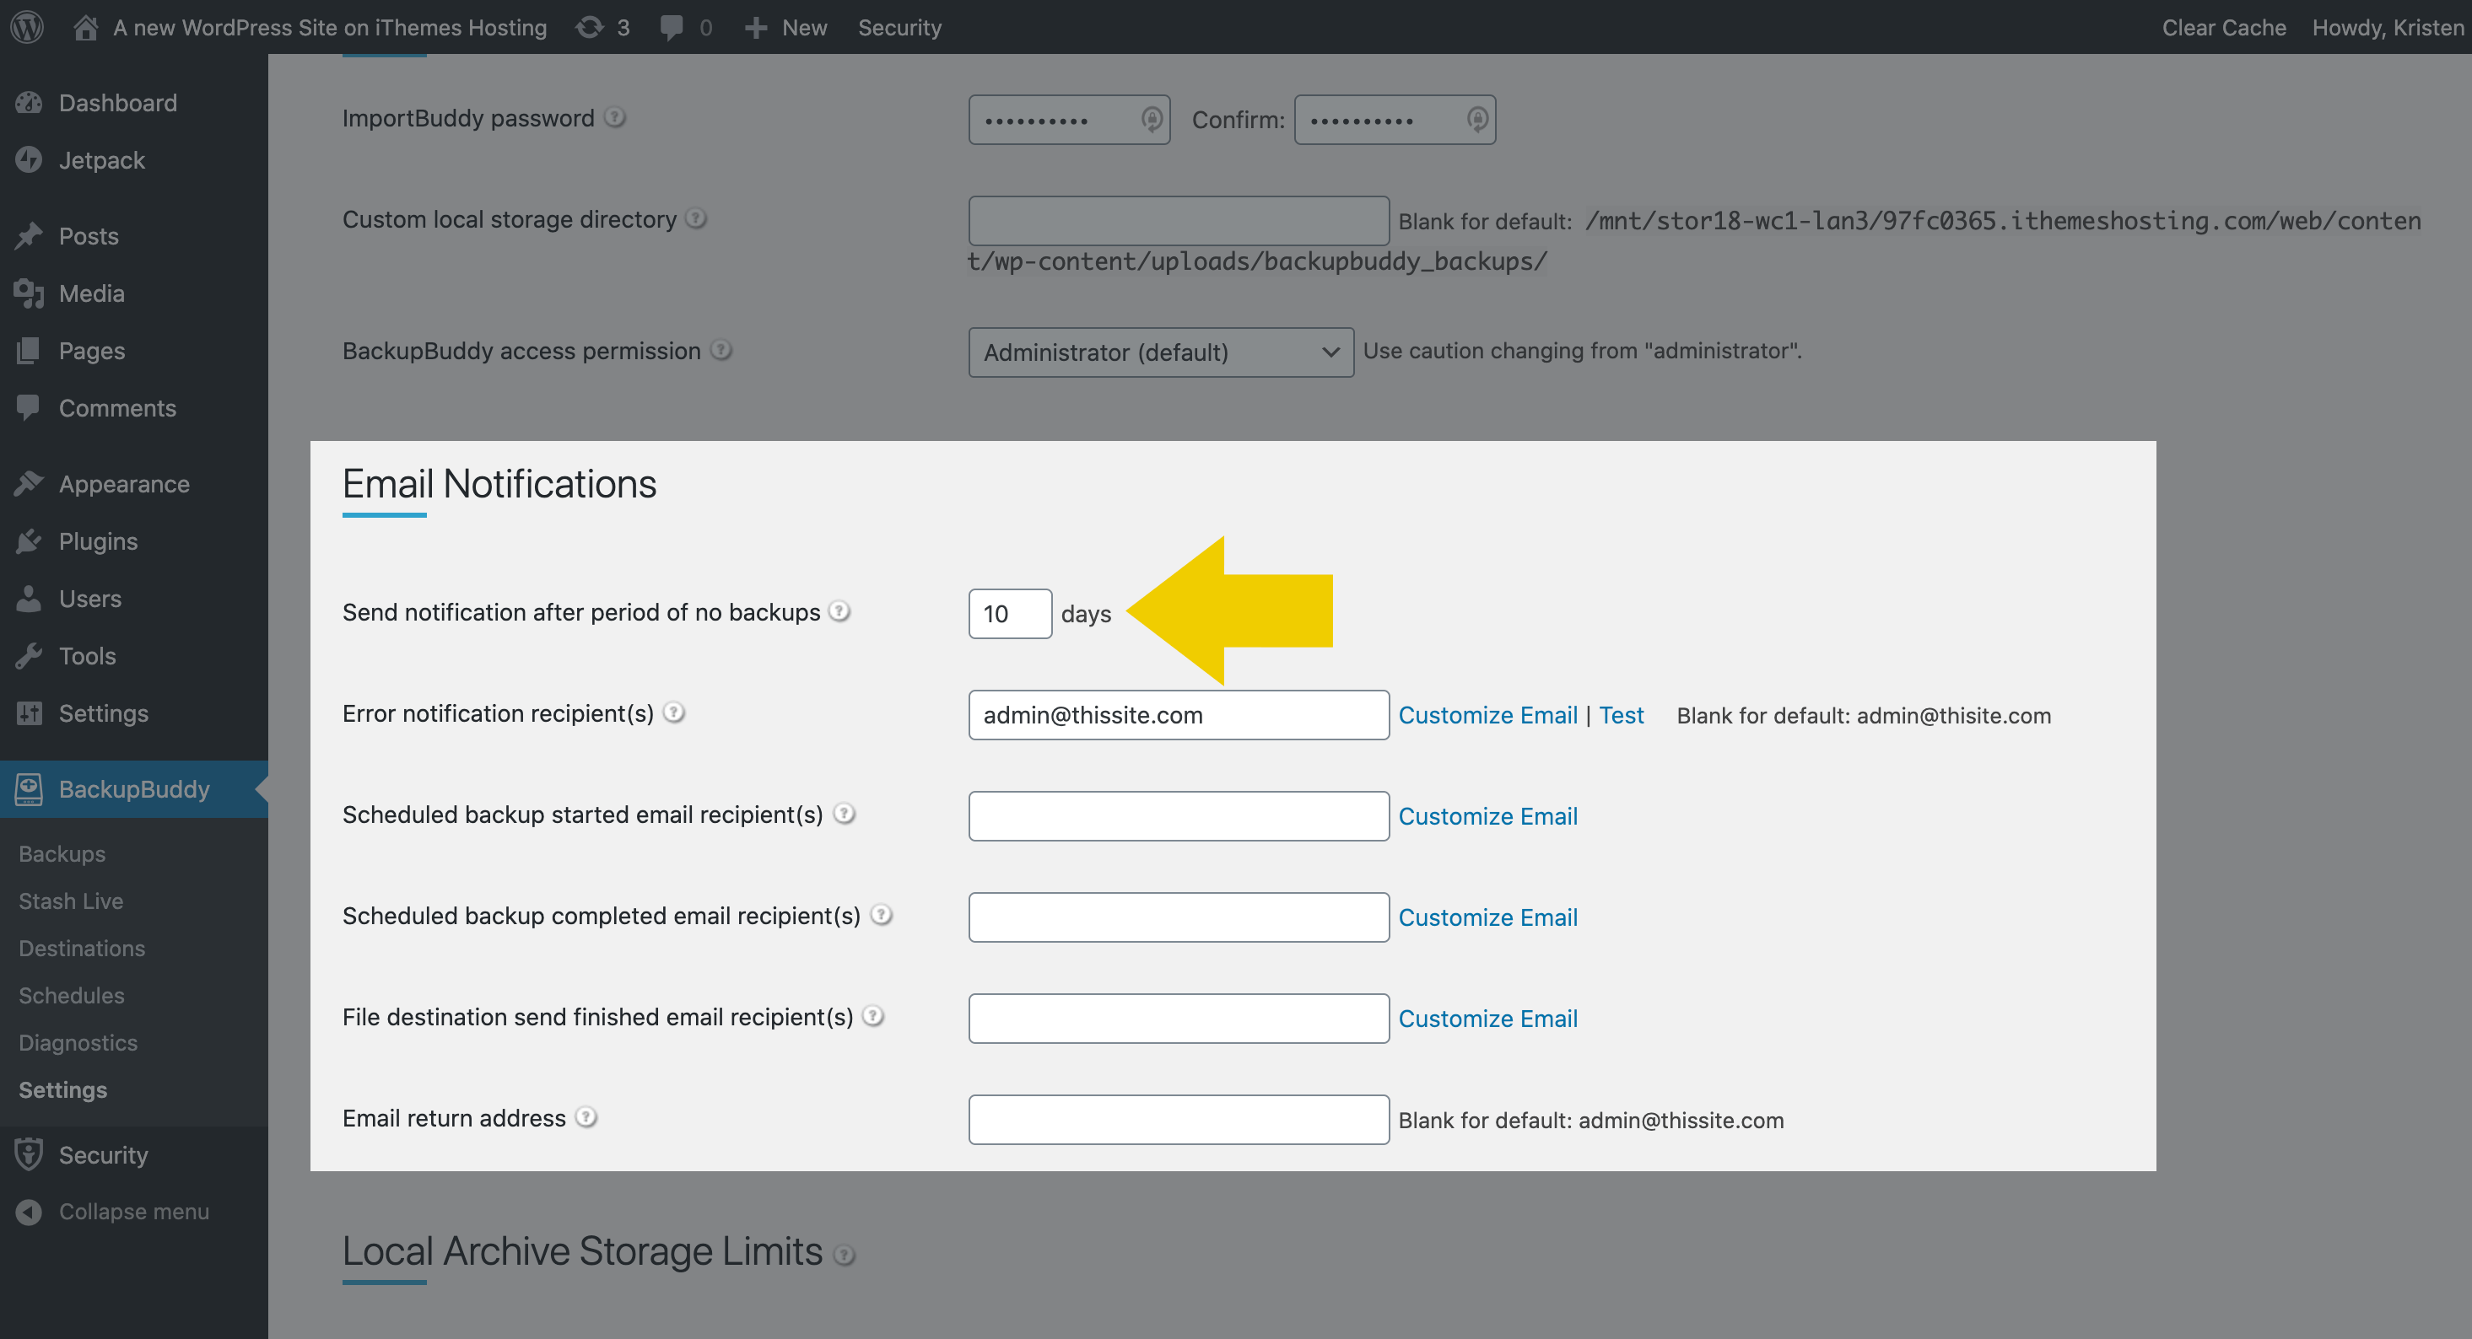Click the main Settings sliders icon
Viewport: 2472px width, 1339px height.
(x=29, y=713)
